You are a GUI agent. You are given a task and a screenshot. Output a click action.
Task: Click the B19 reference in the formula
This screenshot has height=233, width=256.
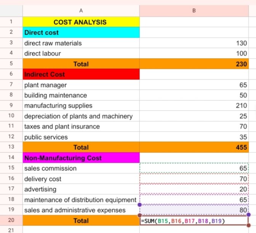216,221
